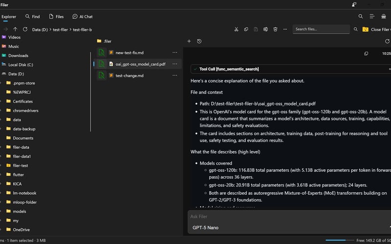This screenshot has height=244, width=391.
Task: Click green document icon beside oai_gpt-oss_model_card.pdf
Action: pyautogui.click(x=102, y=64)
